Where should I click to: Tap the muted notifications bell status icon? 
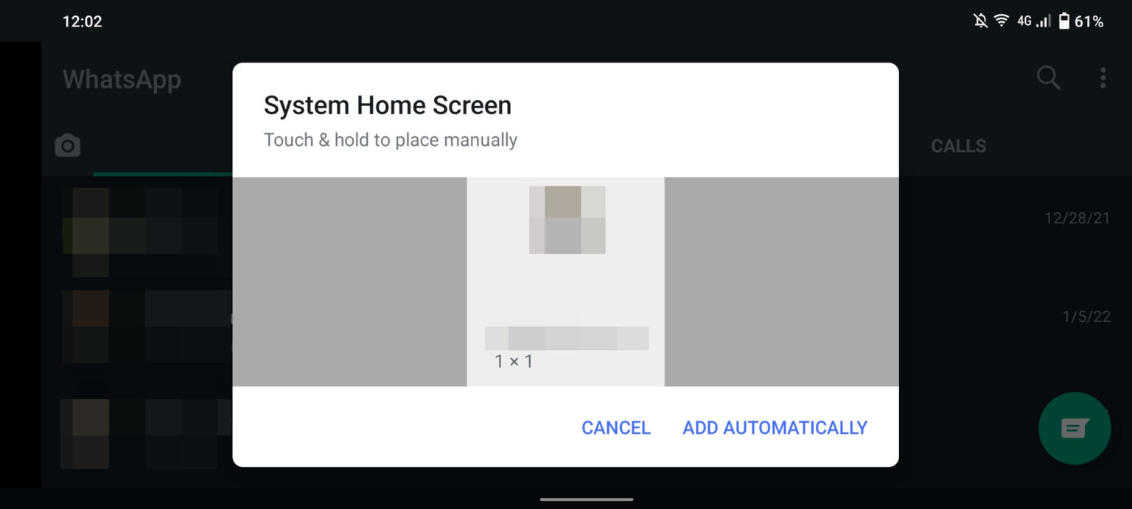(980, 21)
